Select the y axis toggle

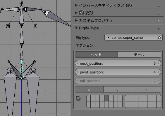tap(118, 89)
